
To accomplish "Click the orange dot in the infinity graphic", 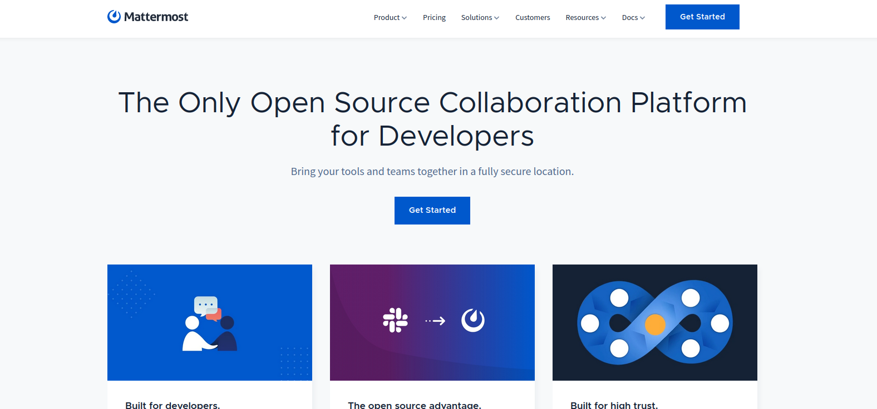I will [655, 325].
